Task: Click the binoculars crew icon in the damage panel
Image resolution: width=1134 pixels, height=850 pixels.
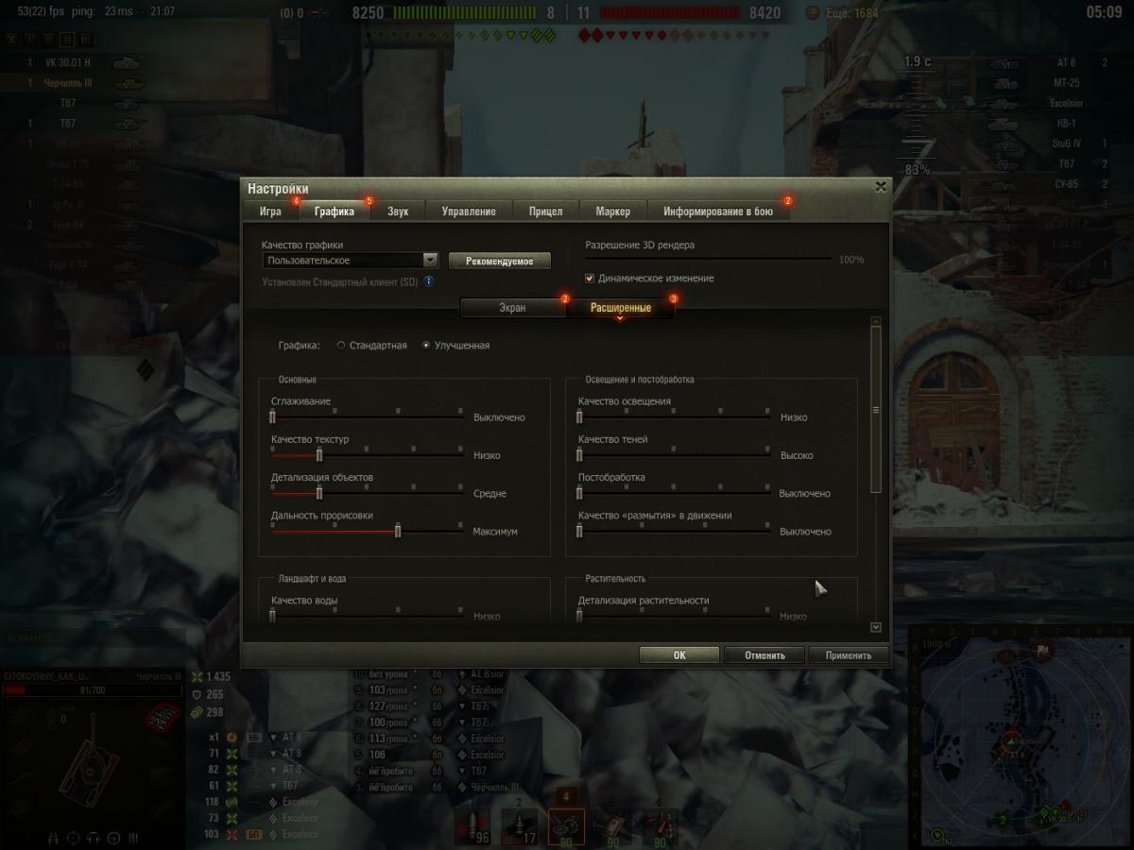Action: click(52, 837)
